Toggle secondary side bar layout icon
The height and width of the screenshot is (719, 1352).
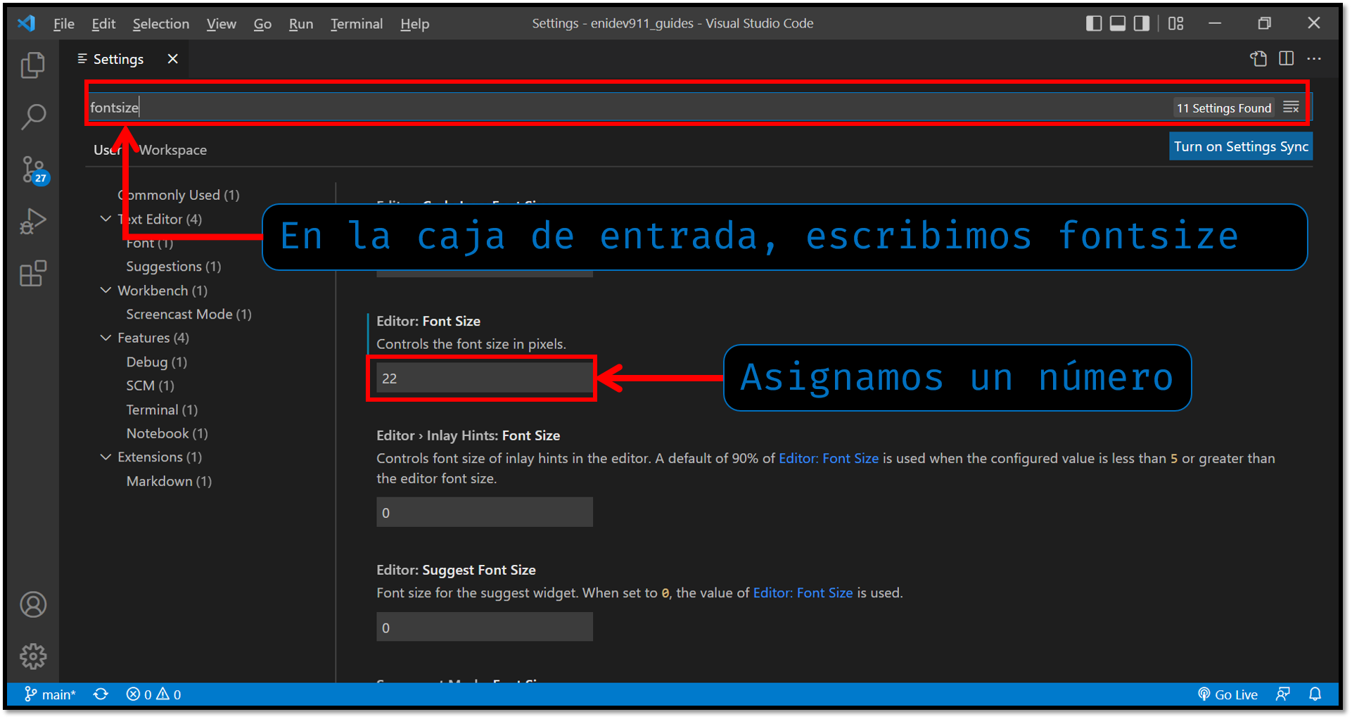click(1142, 23)
